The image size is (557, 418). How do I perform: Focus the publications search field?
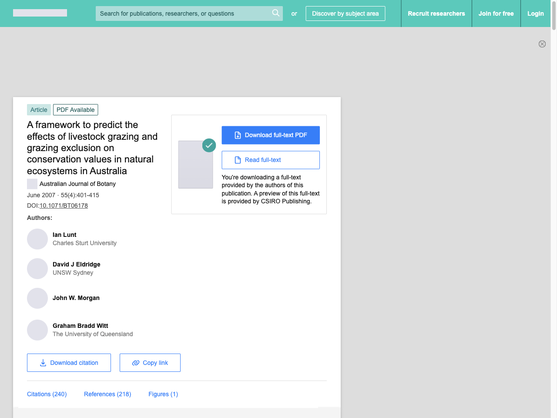point(183,13)
